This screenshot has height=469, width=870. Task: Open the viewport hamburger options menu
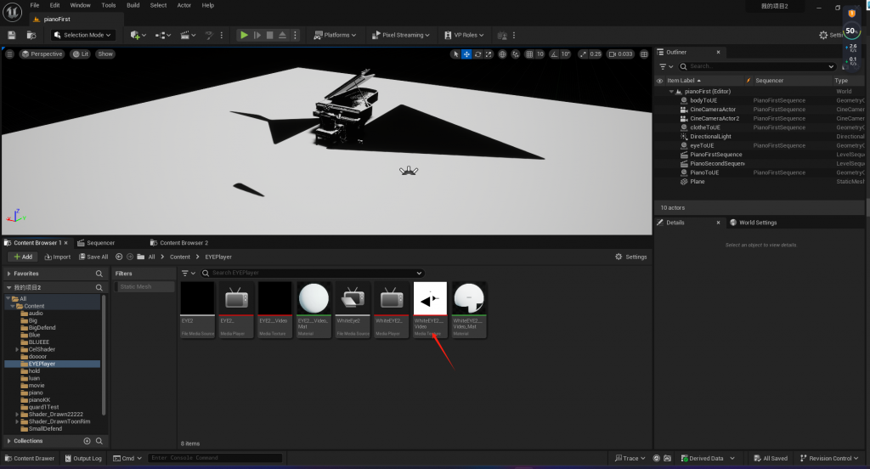pos(9,54)
